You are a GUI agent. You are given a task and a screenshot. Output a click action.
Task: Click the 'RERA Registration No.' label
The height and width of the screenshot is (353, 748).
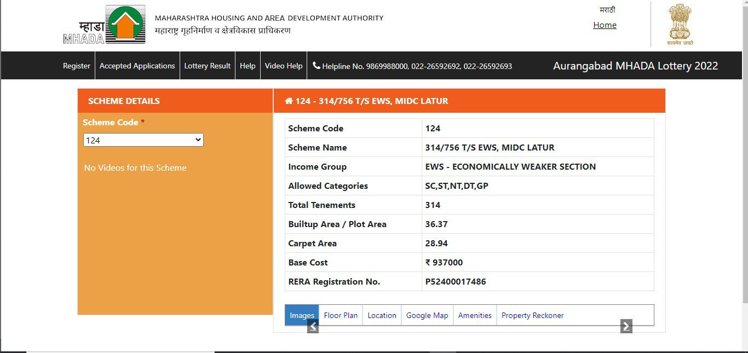(x=334, y=282)
